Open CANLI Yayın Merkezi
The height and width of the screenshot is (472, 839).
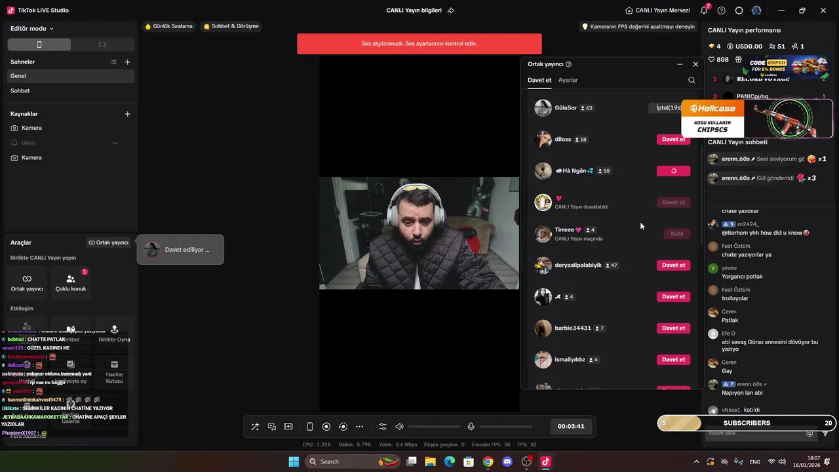click(659, 10)
